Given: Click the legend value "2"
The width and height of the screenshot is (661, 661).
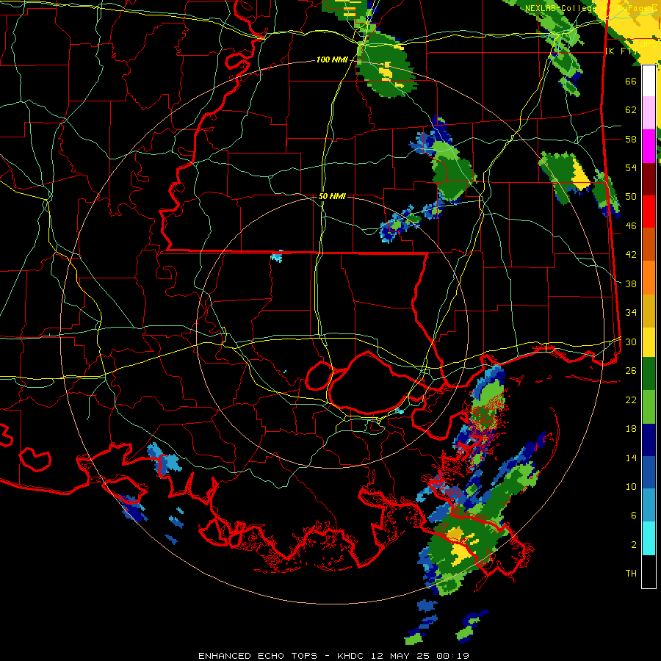Looking at the screenshot, I should click(634, 545).
